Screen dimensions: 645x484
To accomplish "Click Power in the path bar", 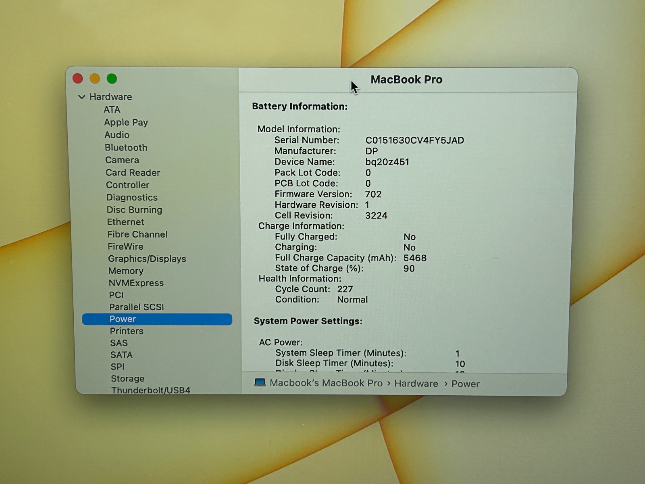I will click(x=466, y=384).
